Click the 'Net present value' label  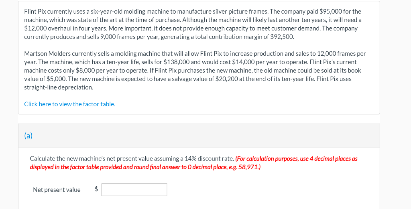[57, 190]
